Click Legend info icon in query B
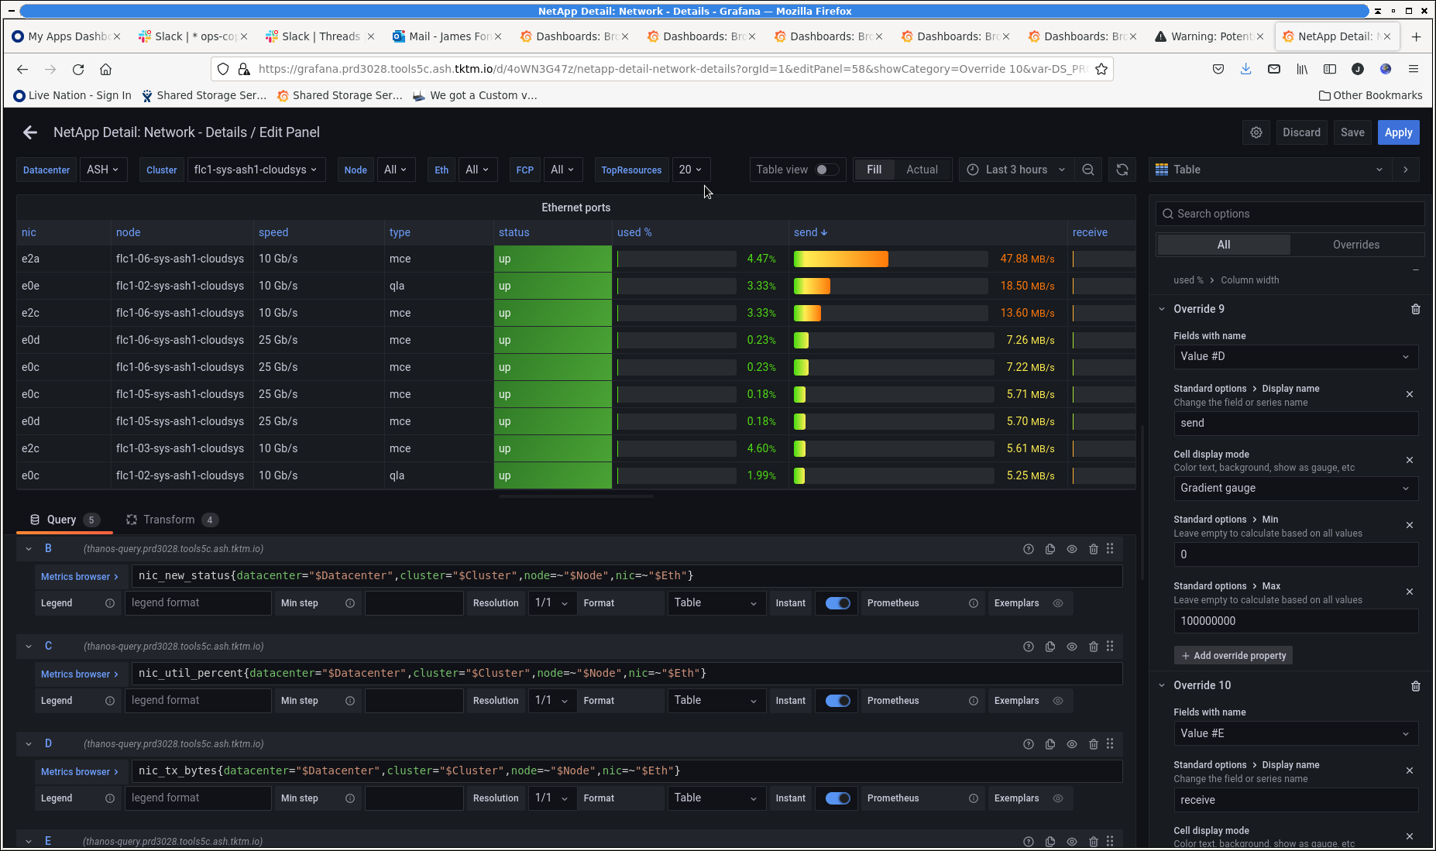The width and height of the screenshot is (1436, 851). [110, 603]
